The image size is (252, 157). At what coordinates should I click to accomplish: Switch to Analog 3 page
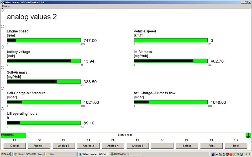[88, 146]
